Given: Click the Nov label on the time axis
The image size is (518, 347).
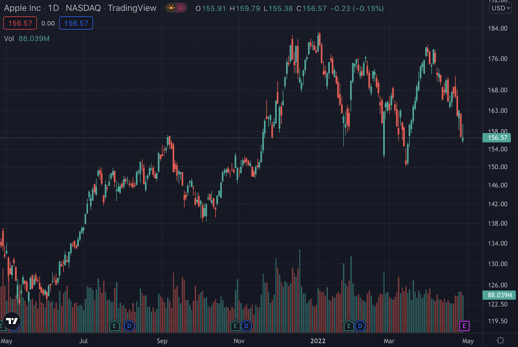Looking at the screenshot, I should (x=239, y=341).
